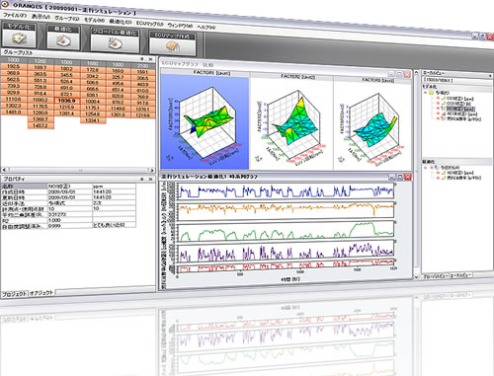Pin the グループリスト panel with its pin icon

coord(141,59)
